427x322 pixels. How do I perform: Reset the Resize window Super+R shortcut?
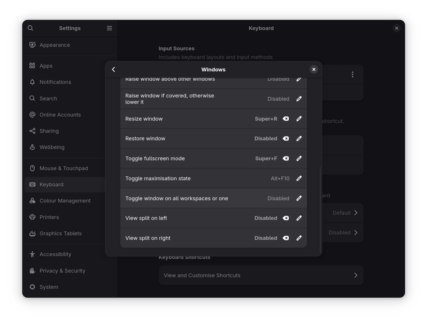tap(286, 119)
